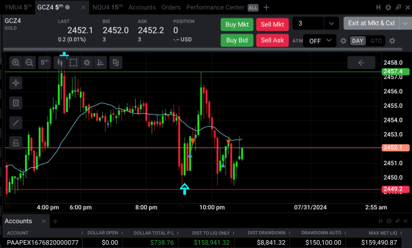Select the trend line drawing tool
Image resolution: width=412 pixels, height=248 pixels.
click(16, 123)
